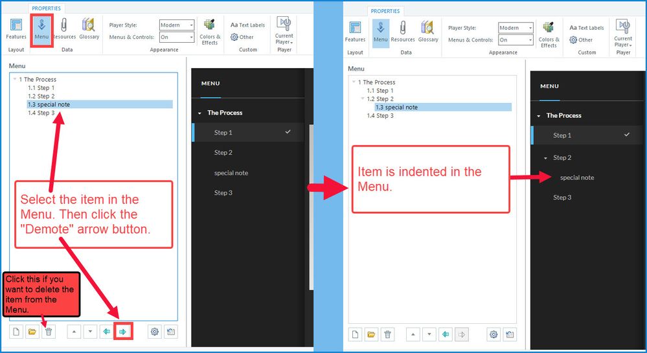Move item up arrow in left screenshot

click(74, 332)
